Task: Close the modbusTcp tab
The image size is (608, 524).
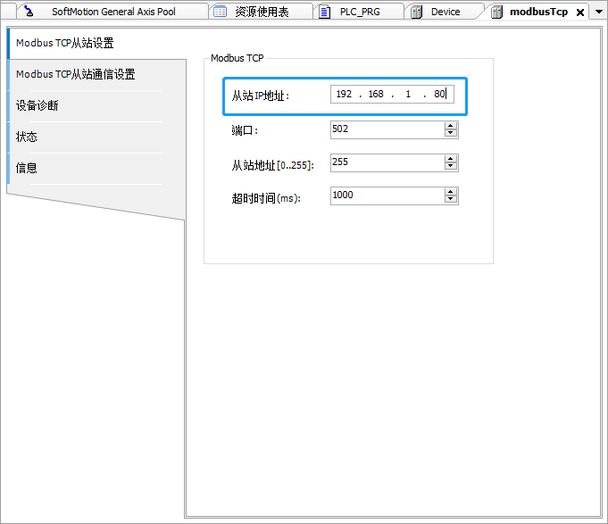Action: [580, 12]
